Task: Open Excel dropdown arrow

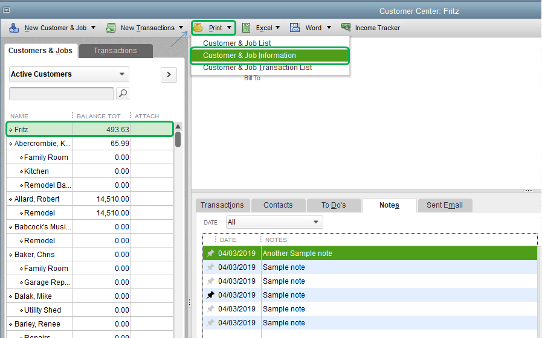Action: (277, 28)
